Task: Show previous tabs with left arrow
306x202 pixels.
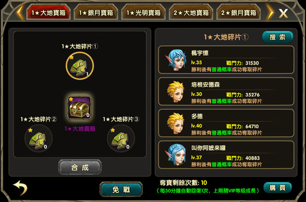Action: [20, 12]
